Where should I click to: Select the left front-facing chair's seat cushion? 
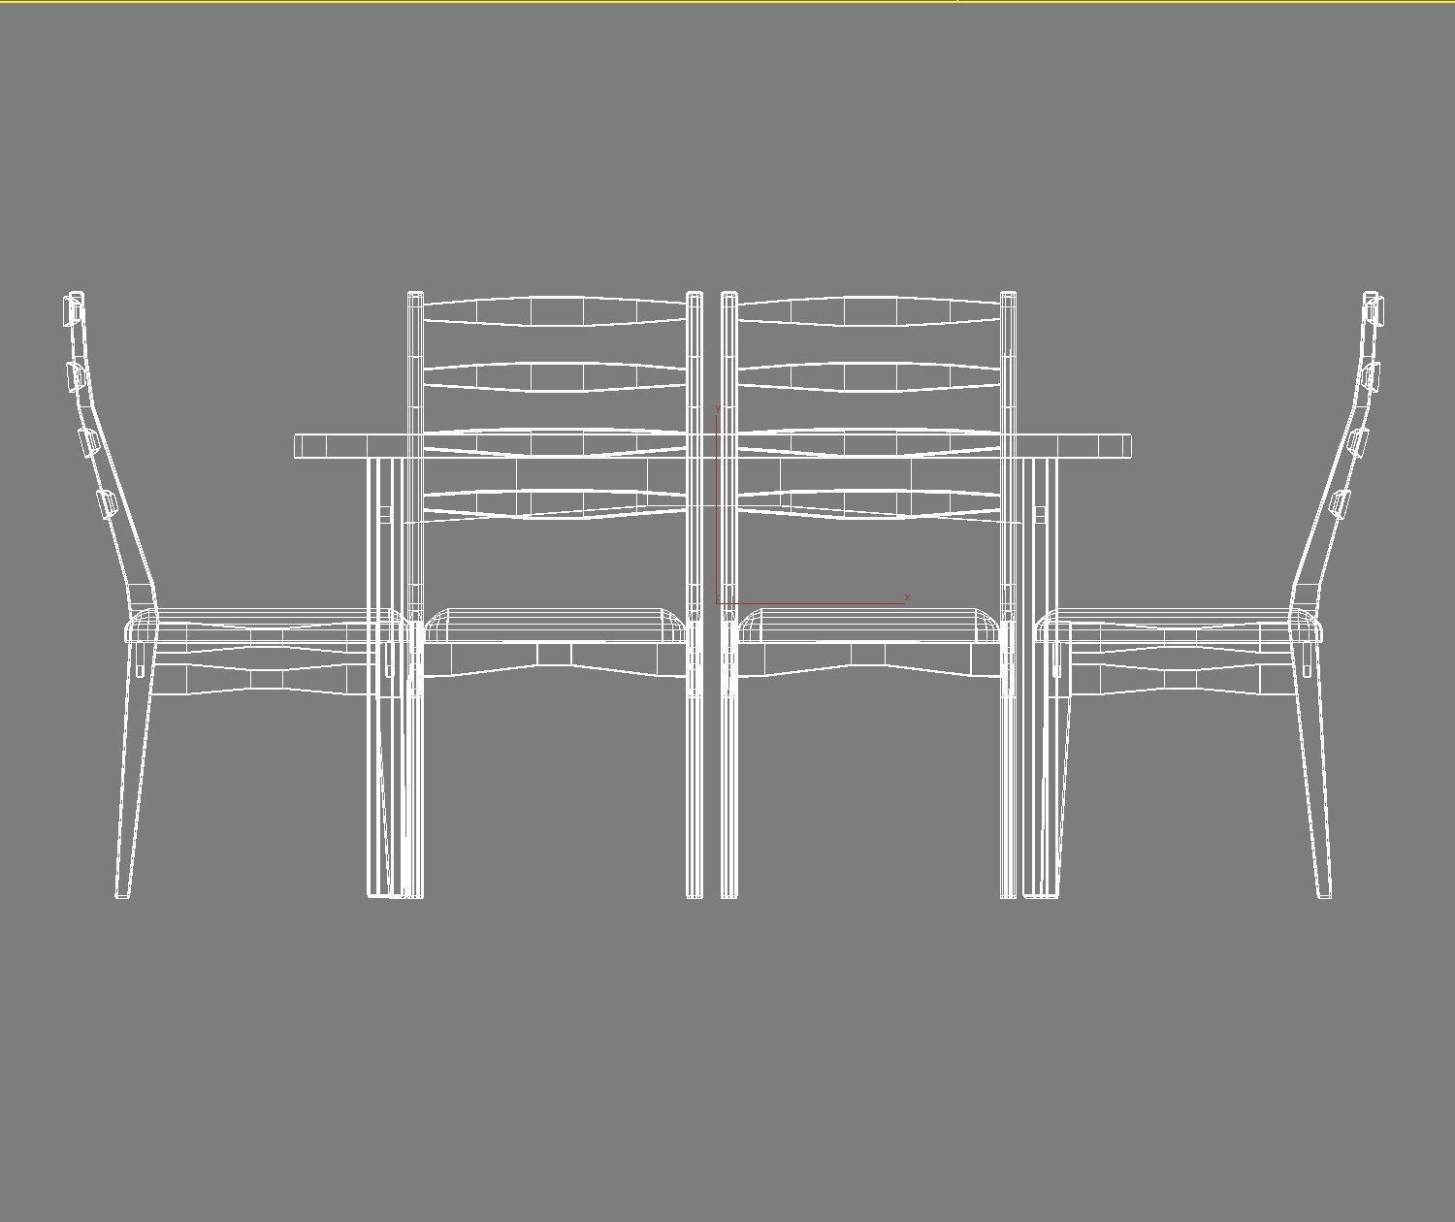(556, 625)
